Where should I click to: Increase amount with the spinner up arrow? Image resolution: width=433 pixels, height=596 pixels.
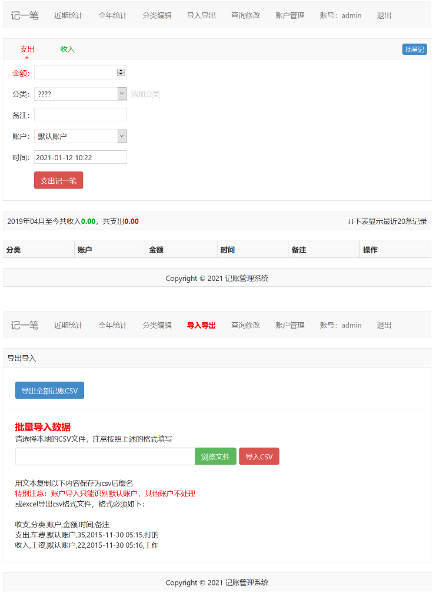(121, 71)
